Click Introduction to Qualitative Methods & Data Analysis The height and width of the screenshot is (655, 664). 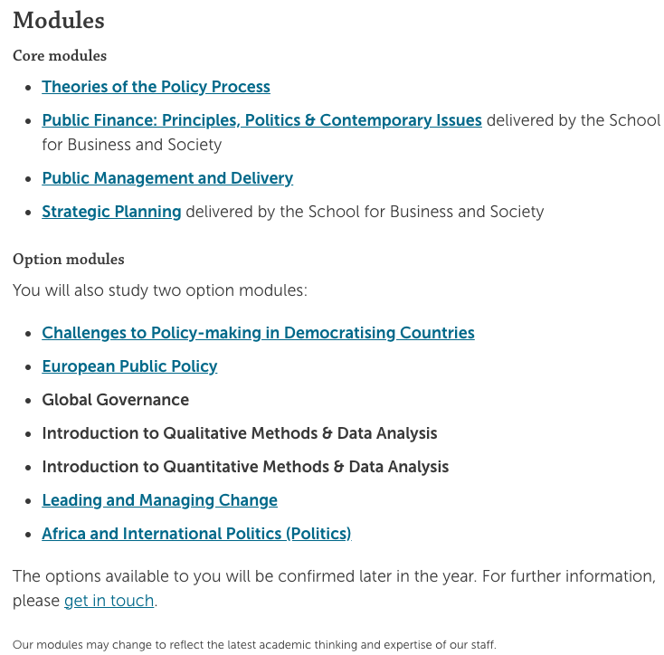239,433
